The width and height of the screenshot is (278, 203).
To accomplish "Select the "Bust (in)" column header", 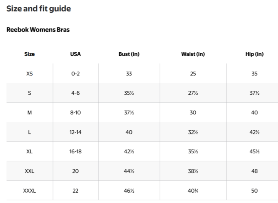I will tap(129, 54).
